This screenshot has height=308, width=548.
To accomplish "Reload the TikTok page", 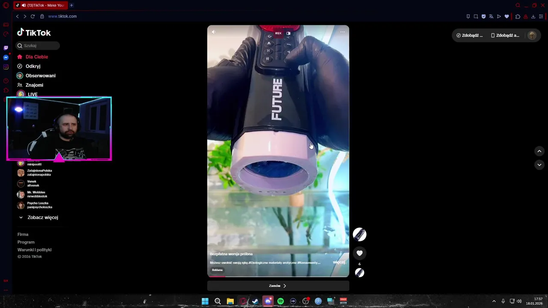I will coord(33,16).
